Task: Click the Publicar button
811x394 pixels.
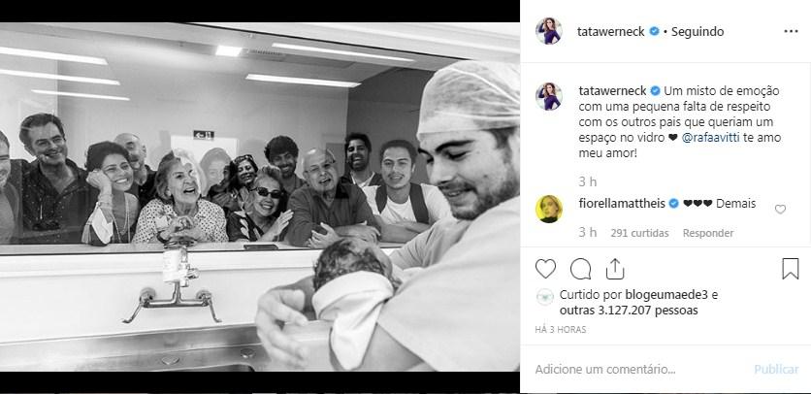Action: (x=776, y=370)
